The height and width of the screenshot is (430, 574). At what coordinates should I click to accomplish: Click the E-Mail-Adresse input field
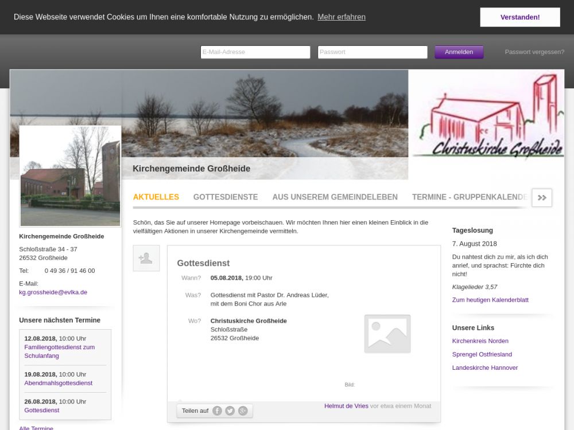tap(255, 52)
